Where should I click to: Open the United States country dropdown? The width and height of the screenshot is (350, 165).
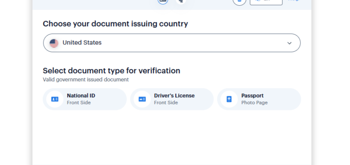(172, 43)
